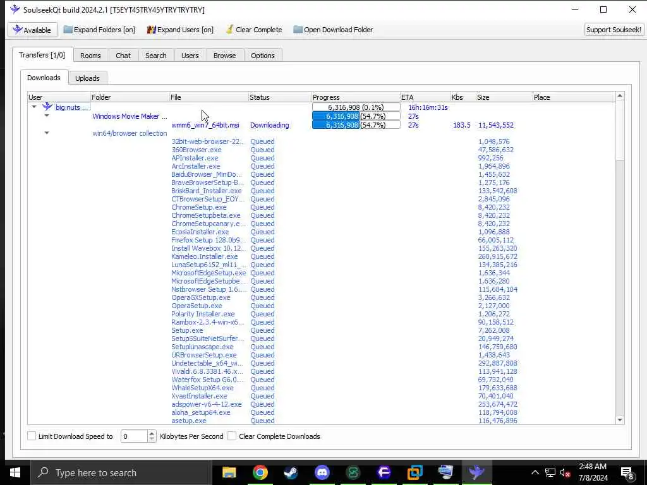
Task: Open the Users tab
Action: (190, 56)
